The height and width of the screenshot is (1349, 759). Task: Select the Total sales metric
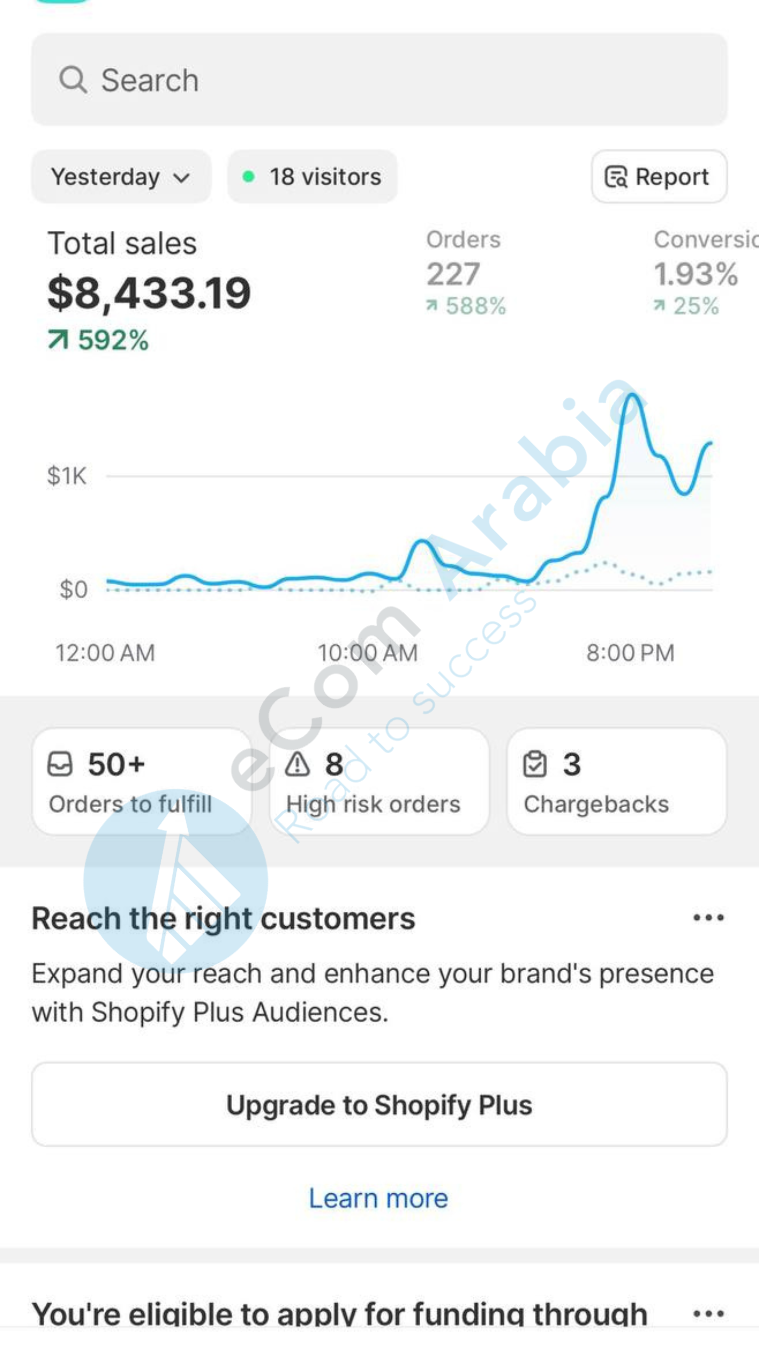[149, 291]
